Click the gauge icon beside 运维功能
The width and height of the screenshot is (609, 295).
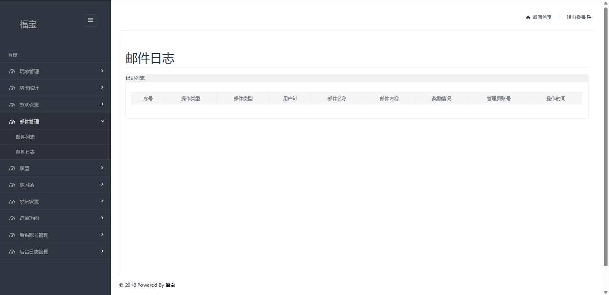(x=12, y=219)
